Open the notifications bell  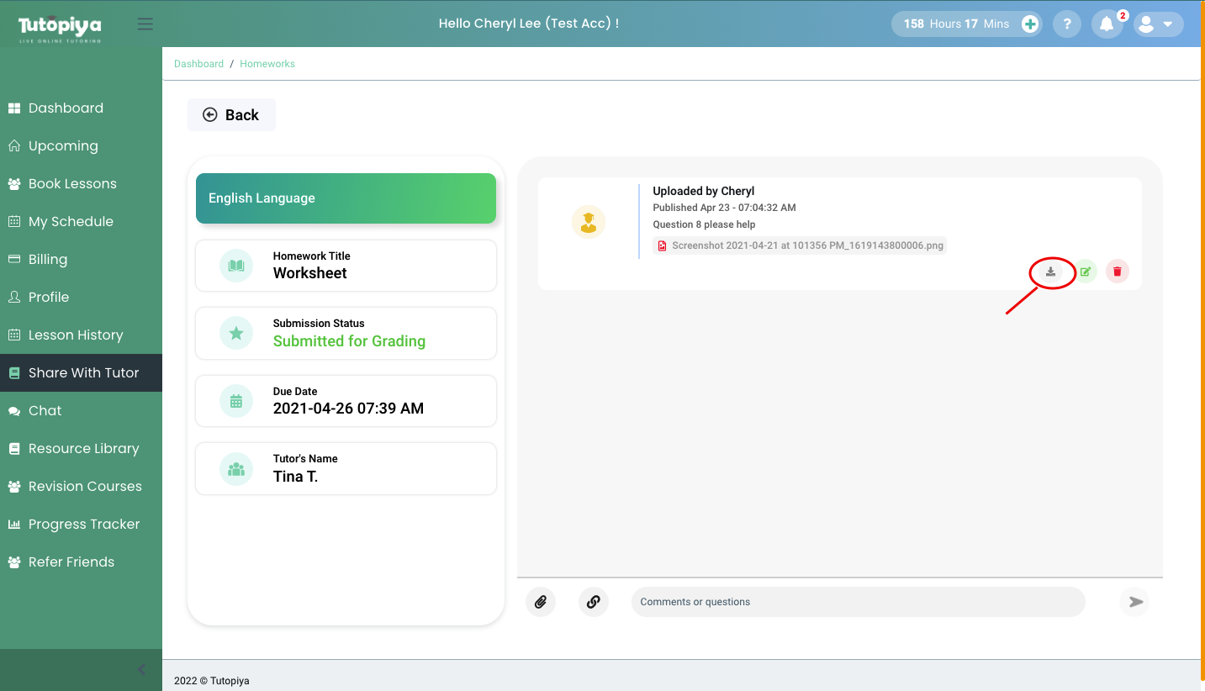(x=1107, y=24)
